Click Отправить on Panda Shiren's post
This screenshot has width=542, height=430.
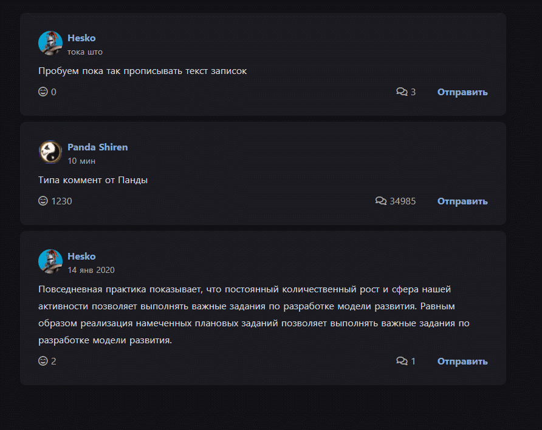(x=462, y=201)
